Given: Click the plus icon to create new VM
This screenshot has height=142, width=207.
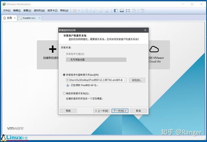Looking at the screenshot, I should (x=53, y=49).
